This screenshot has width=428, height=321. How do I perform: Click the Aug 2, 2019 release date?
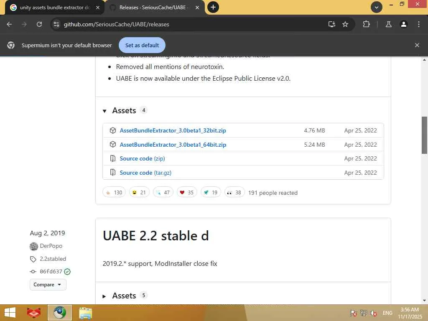pyautogui.click(x=48, y=233)
